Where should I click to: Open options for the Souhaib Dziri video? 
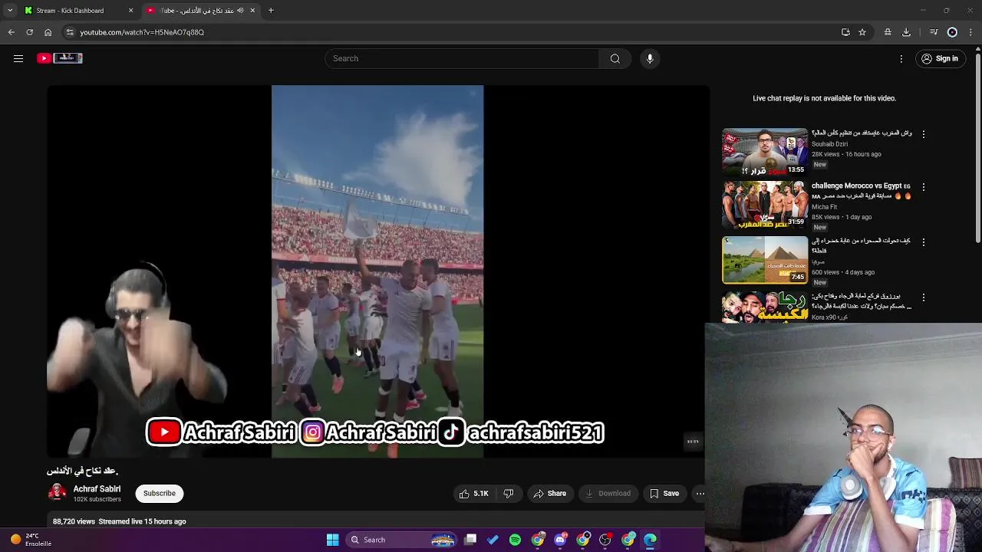923,134
